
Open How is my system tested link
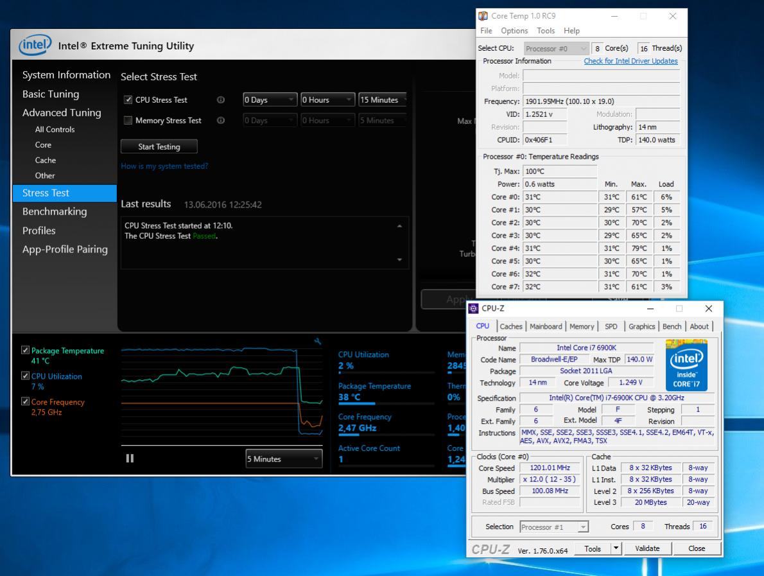click(164, 166)
